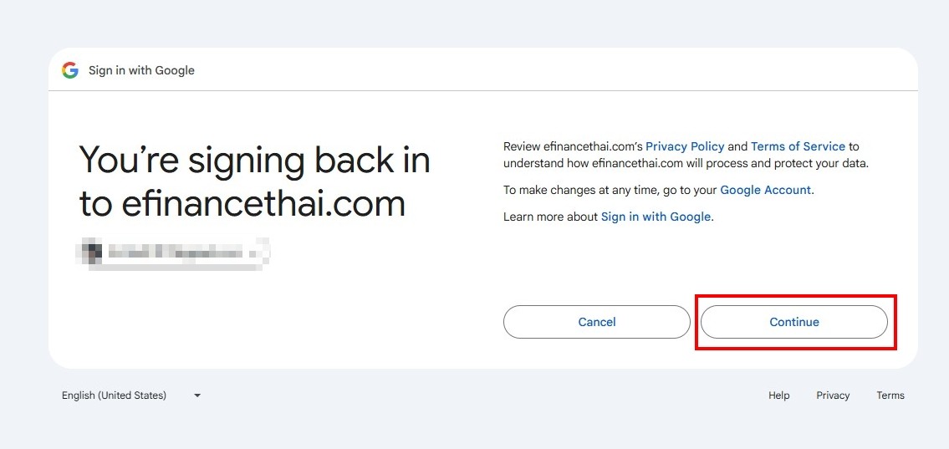Open the Terms footer link

coord(890,395)
